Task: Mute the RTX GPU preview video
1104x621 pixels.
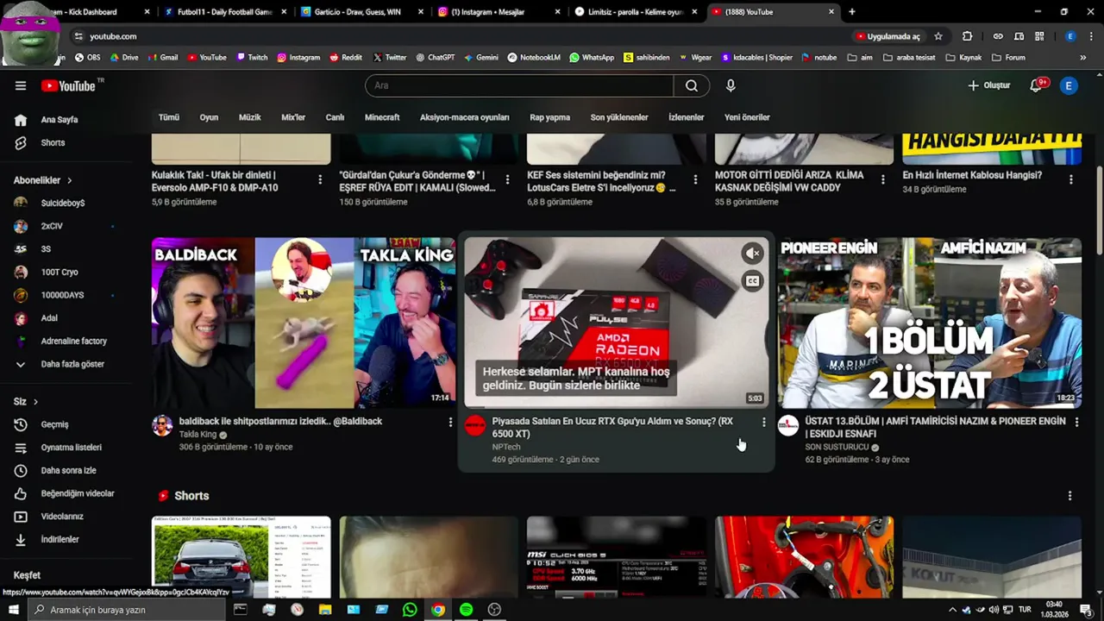Action: [753, 253]
